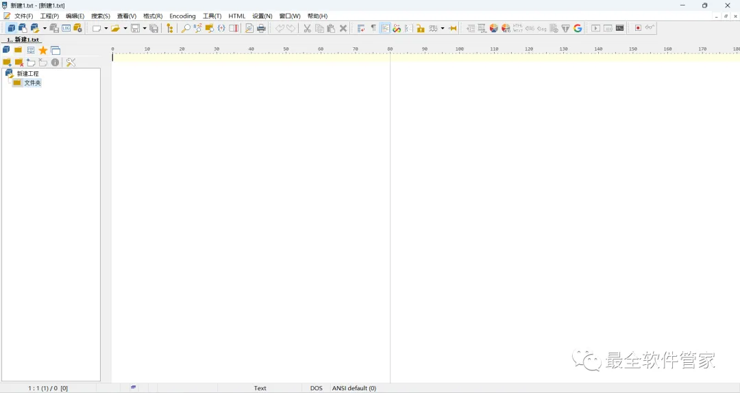Open the color picker wheel icon

[x=493, y=28]
